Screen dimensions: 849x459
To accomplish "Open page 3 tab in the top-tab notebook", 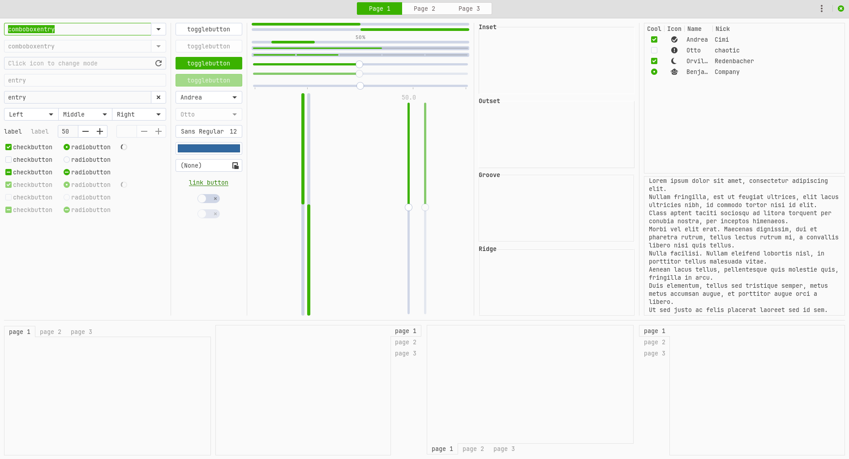I will coord(81,332).
